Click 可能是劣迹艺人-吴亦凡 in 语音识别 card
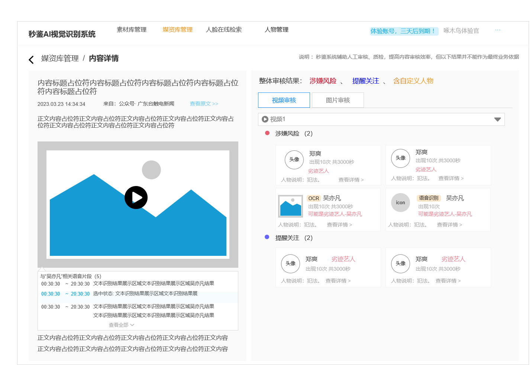The width and height of the screenshot is (532, 365). click(x=445, y=214)
